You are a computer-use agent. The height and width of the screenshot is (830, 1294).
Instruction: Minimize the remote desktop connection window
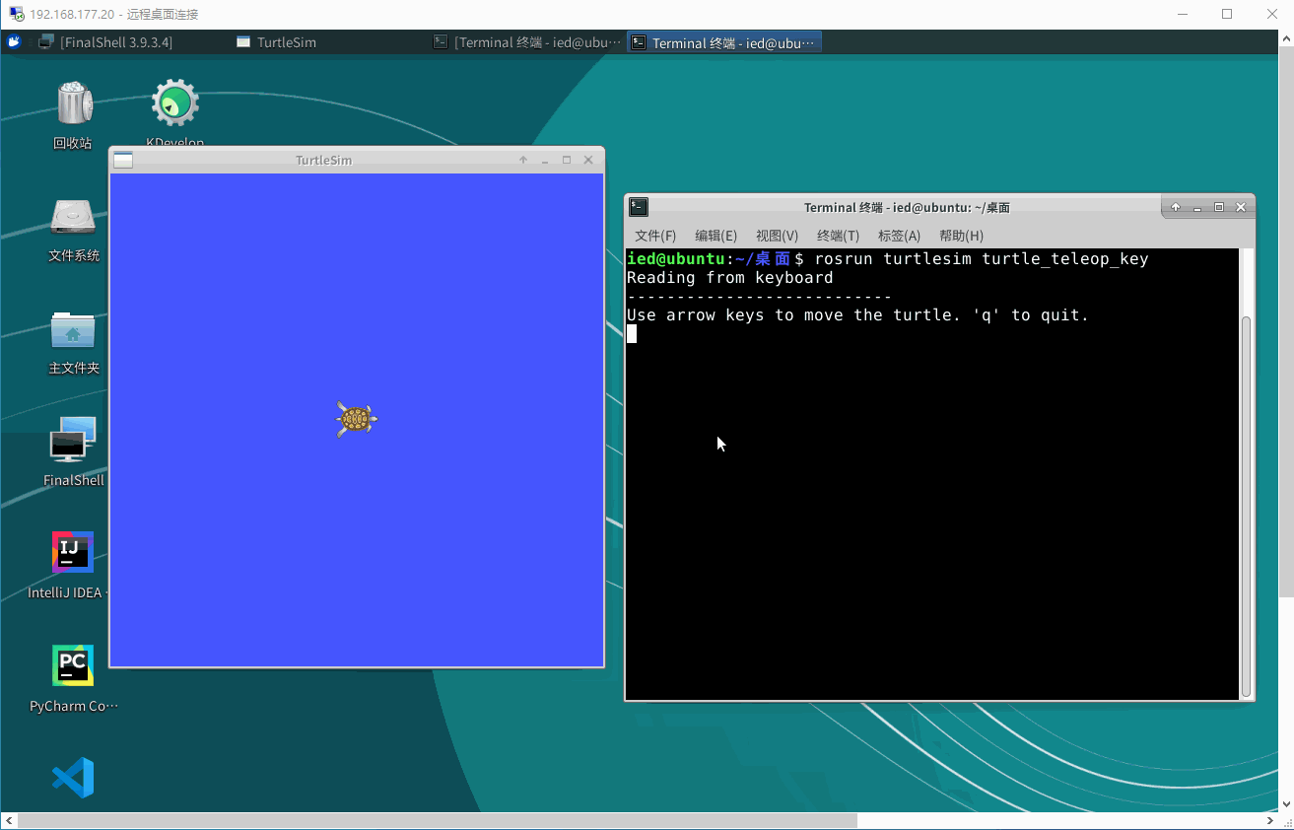(1181, 14)
